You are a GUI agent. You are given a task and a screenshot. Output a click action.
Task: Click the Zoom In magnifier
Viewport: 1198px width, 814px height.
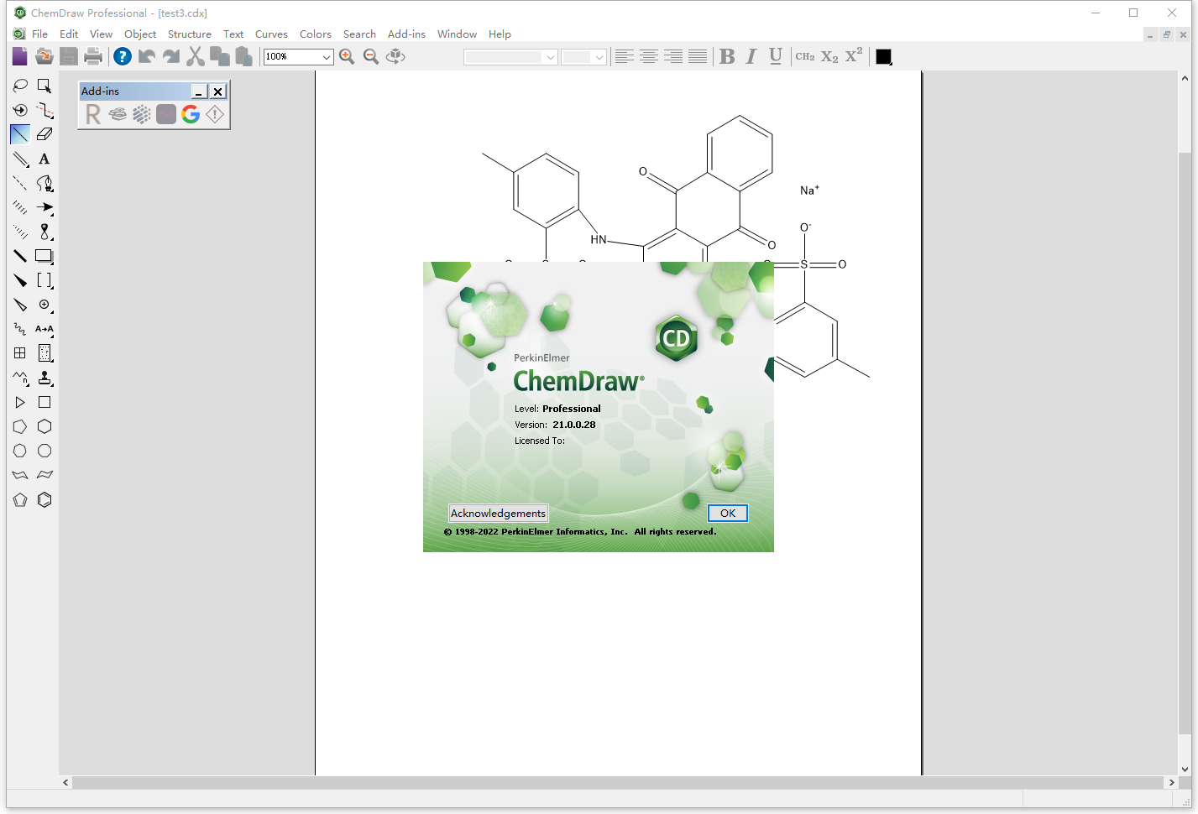(x=347, y=56)
